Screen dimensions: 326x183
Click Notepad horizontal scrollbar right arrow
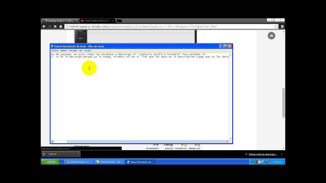[227, 141]
